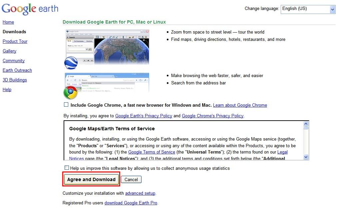Open the advanced setup link

click(x=140, y=193)
